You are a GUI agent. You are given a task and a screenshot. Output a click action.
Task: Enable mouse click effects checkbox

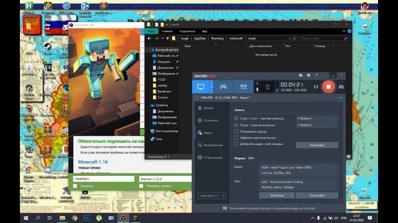pos(236,138)
